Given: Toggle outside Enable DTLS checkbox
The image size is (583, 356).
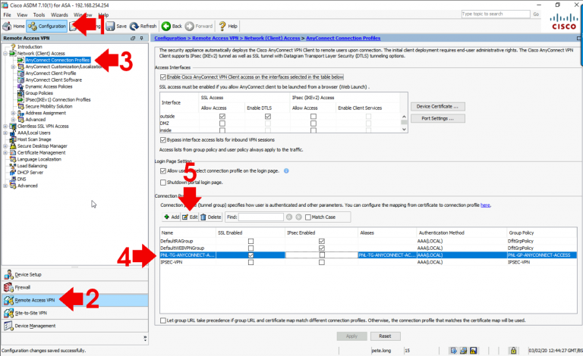Looking at the screenshot, I should click(x=268, y=117).
